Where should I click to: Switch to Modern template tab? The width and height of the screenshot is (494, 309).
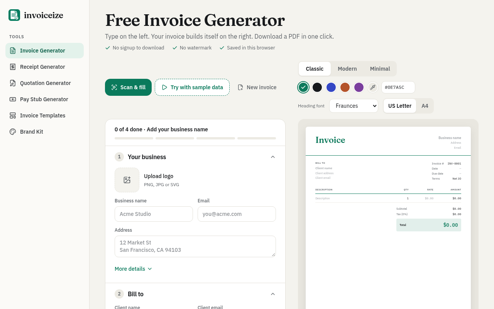pyautogui.click(x=347, y=69)
